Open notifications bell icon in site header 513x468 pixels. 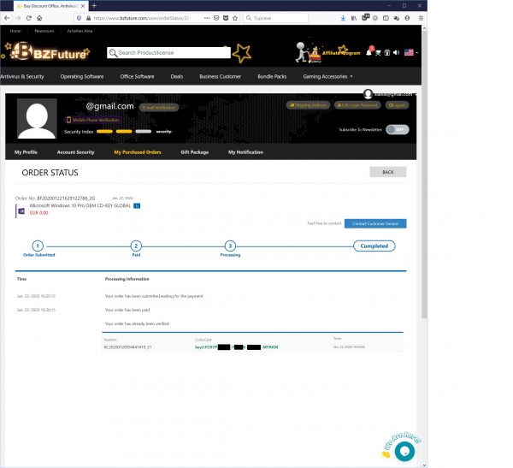[x=369, y=52]
